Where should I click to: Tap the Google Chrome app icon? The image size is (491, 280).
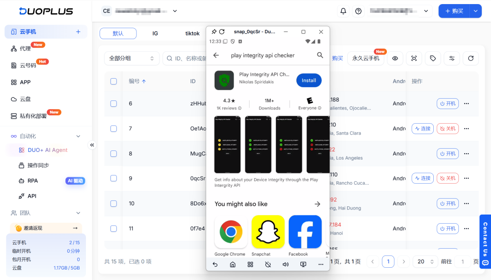click(x=231, y=232)
